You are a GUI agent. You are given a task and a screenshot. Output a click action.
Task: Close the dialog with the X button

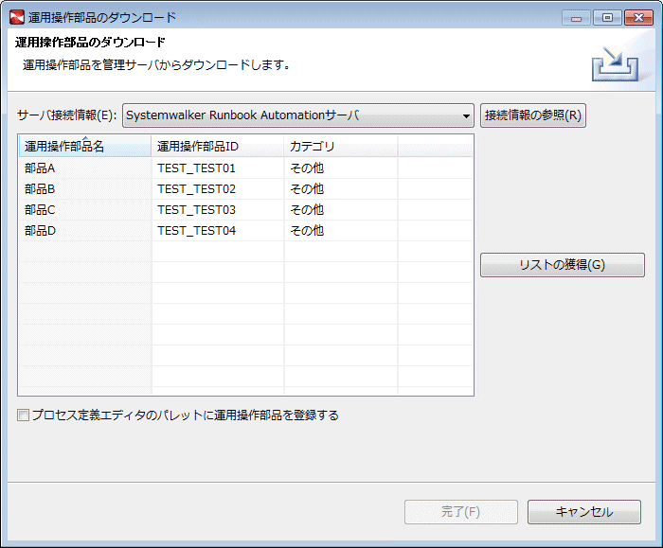(x=639, y=18)
